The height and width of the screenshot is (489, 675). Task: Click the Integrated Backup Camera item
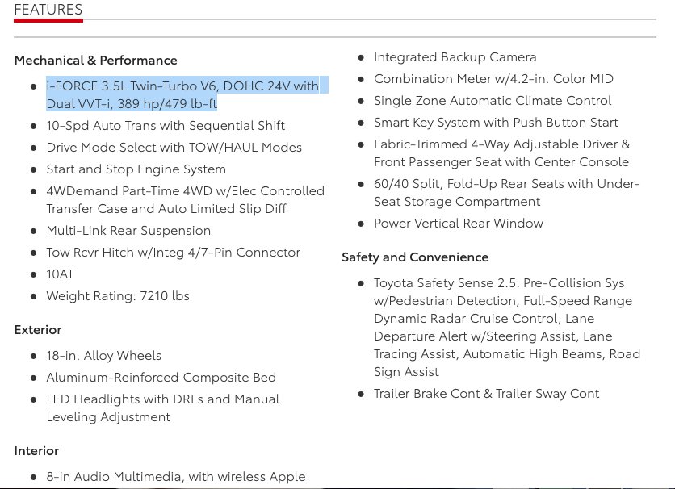pyautogui.click(x=455, y=57)
